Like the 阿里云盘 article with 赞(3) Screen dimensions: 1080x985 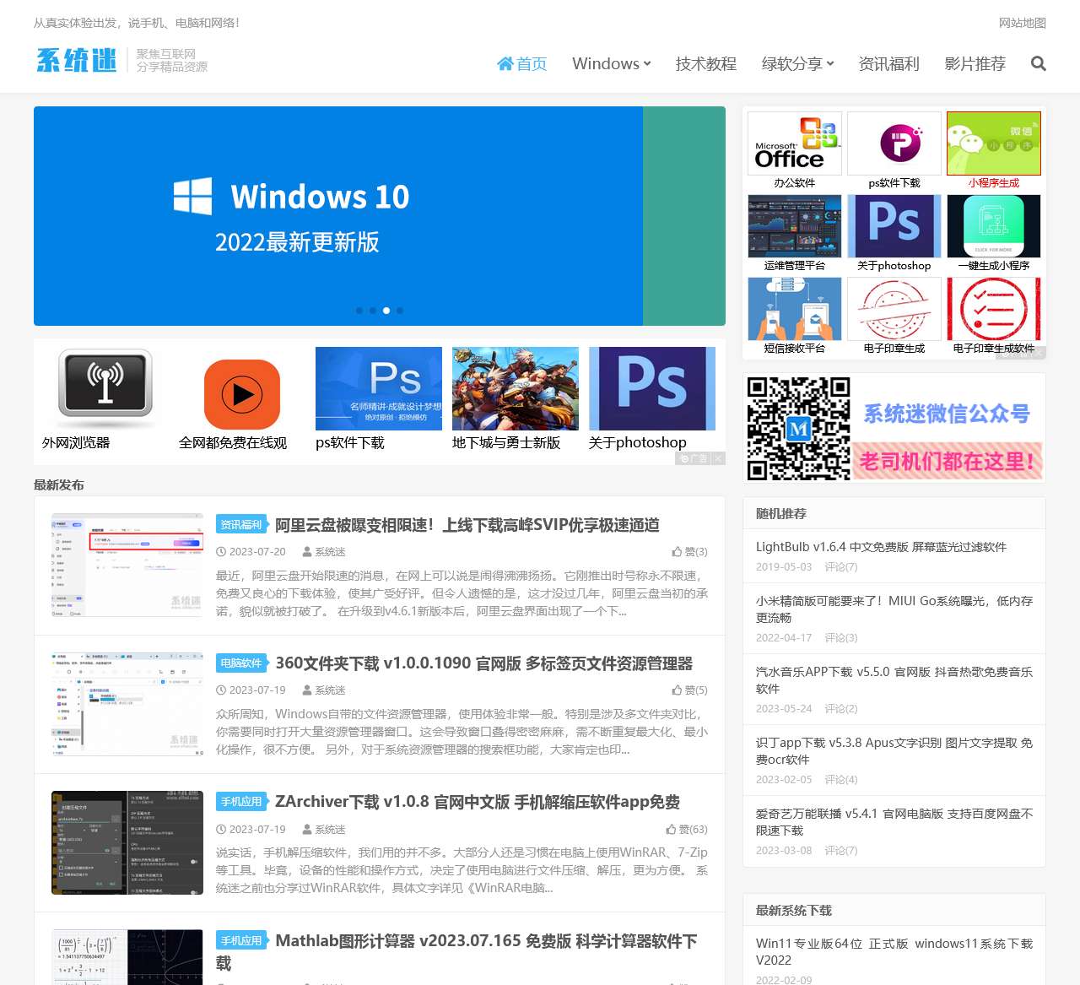[689, 552]
